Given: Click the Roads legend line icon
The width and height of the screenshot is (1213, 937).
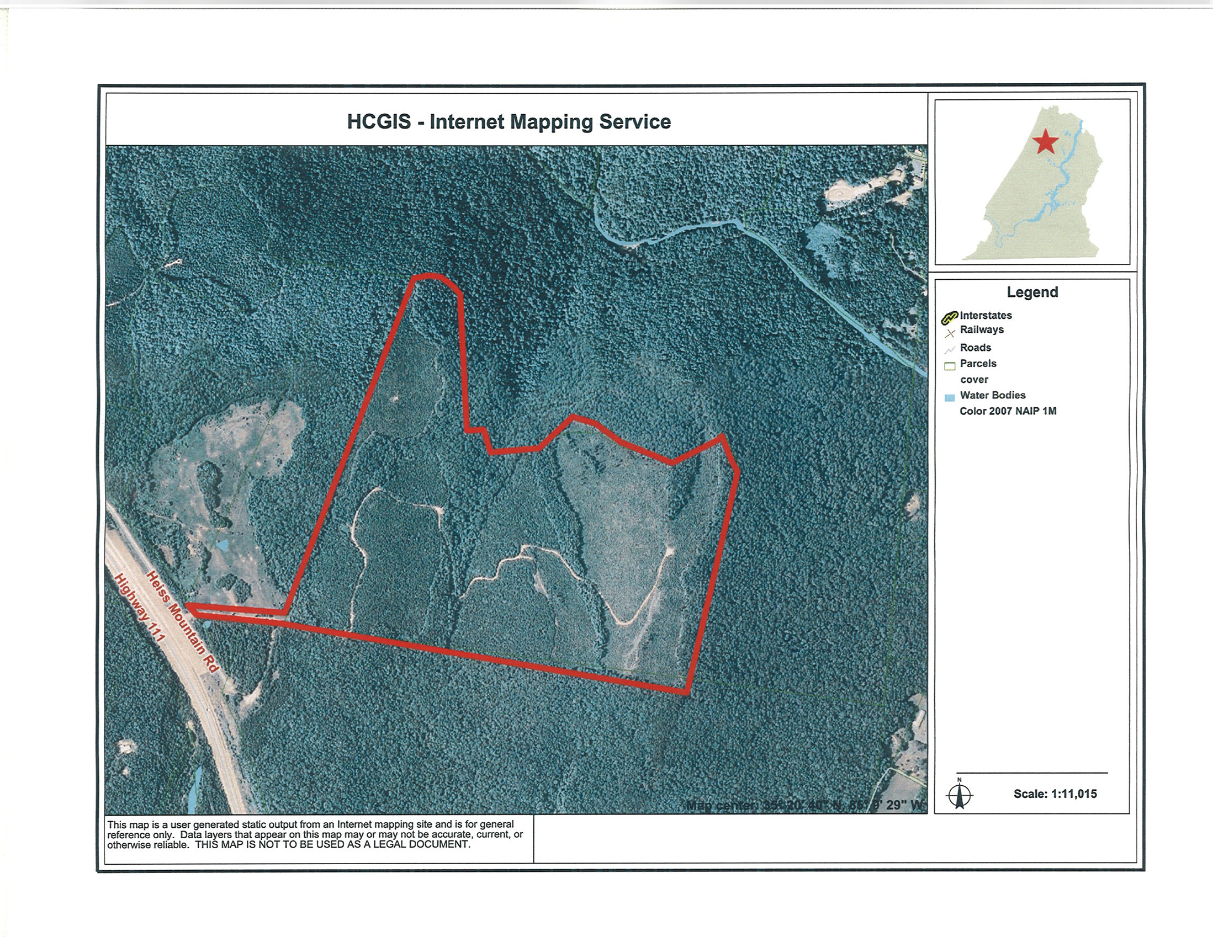Looking at the screenshot, I should [x=950, y=349].
